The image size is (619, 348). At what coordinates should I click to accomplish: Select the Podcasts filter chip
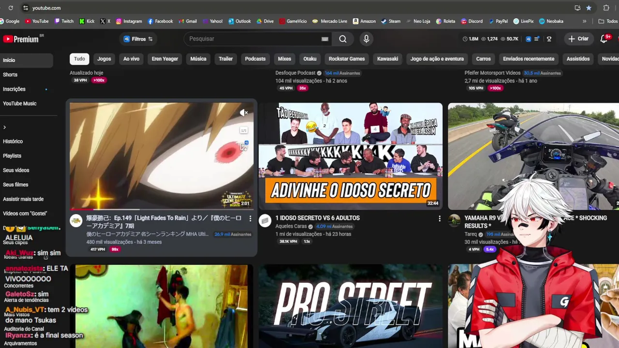click(255, 59)
